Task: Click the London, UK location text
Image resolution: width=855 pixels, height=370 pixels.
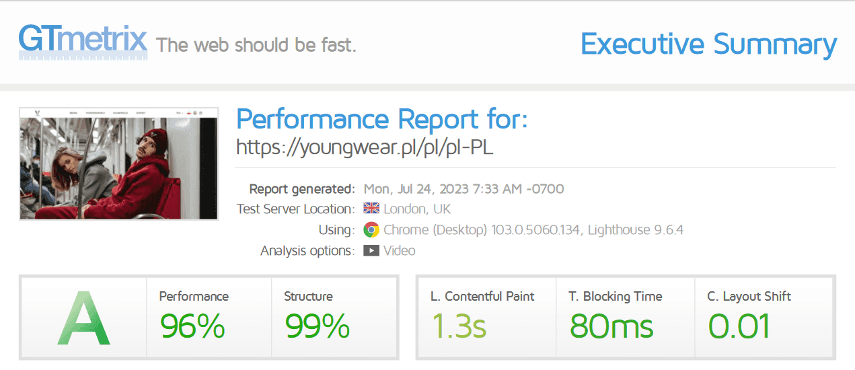Action: point(417,209)
